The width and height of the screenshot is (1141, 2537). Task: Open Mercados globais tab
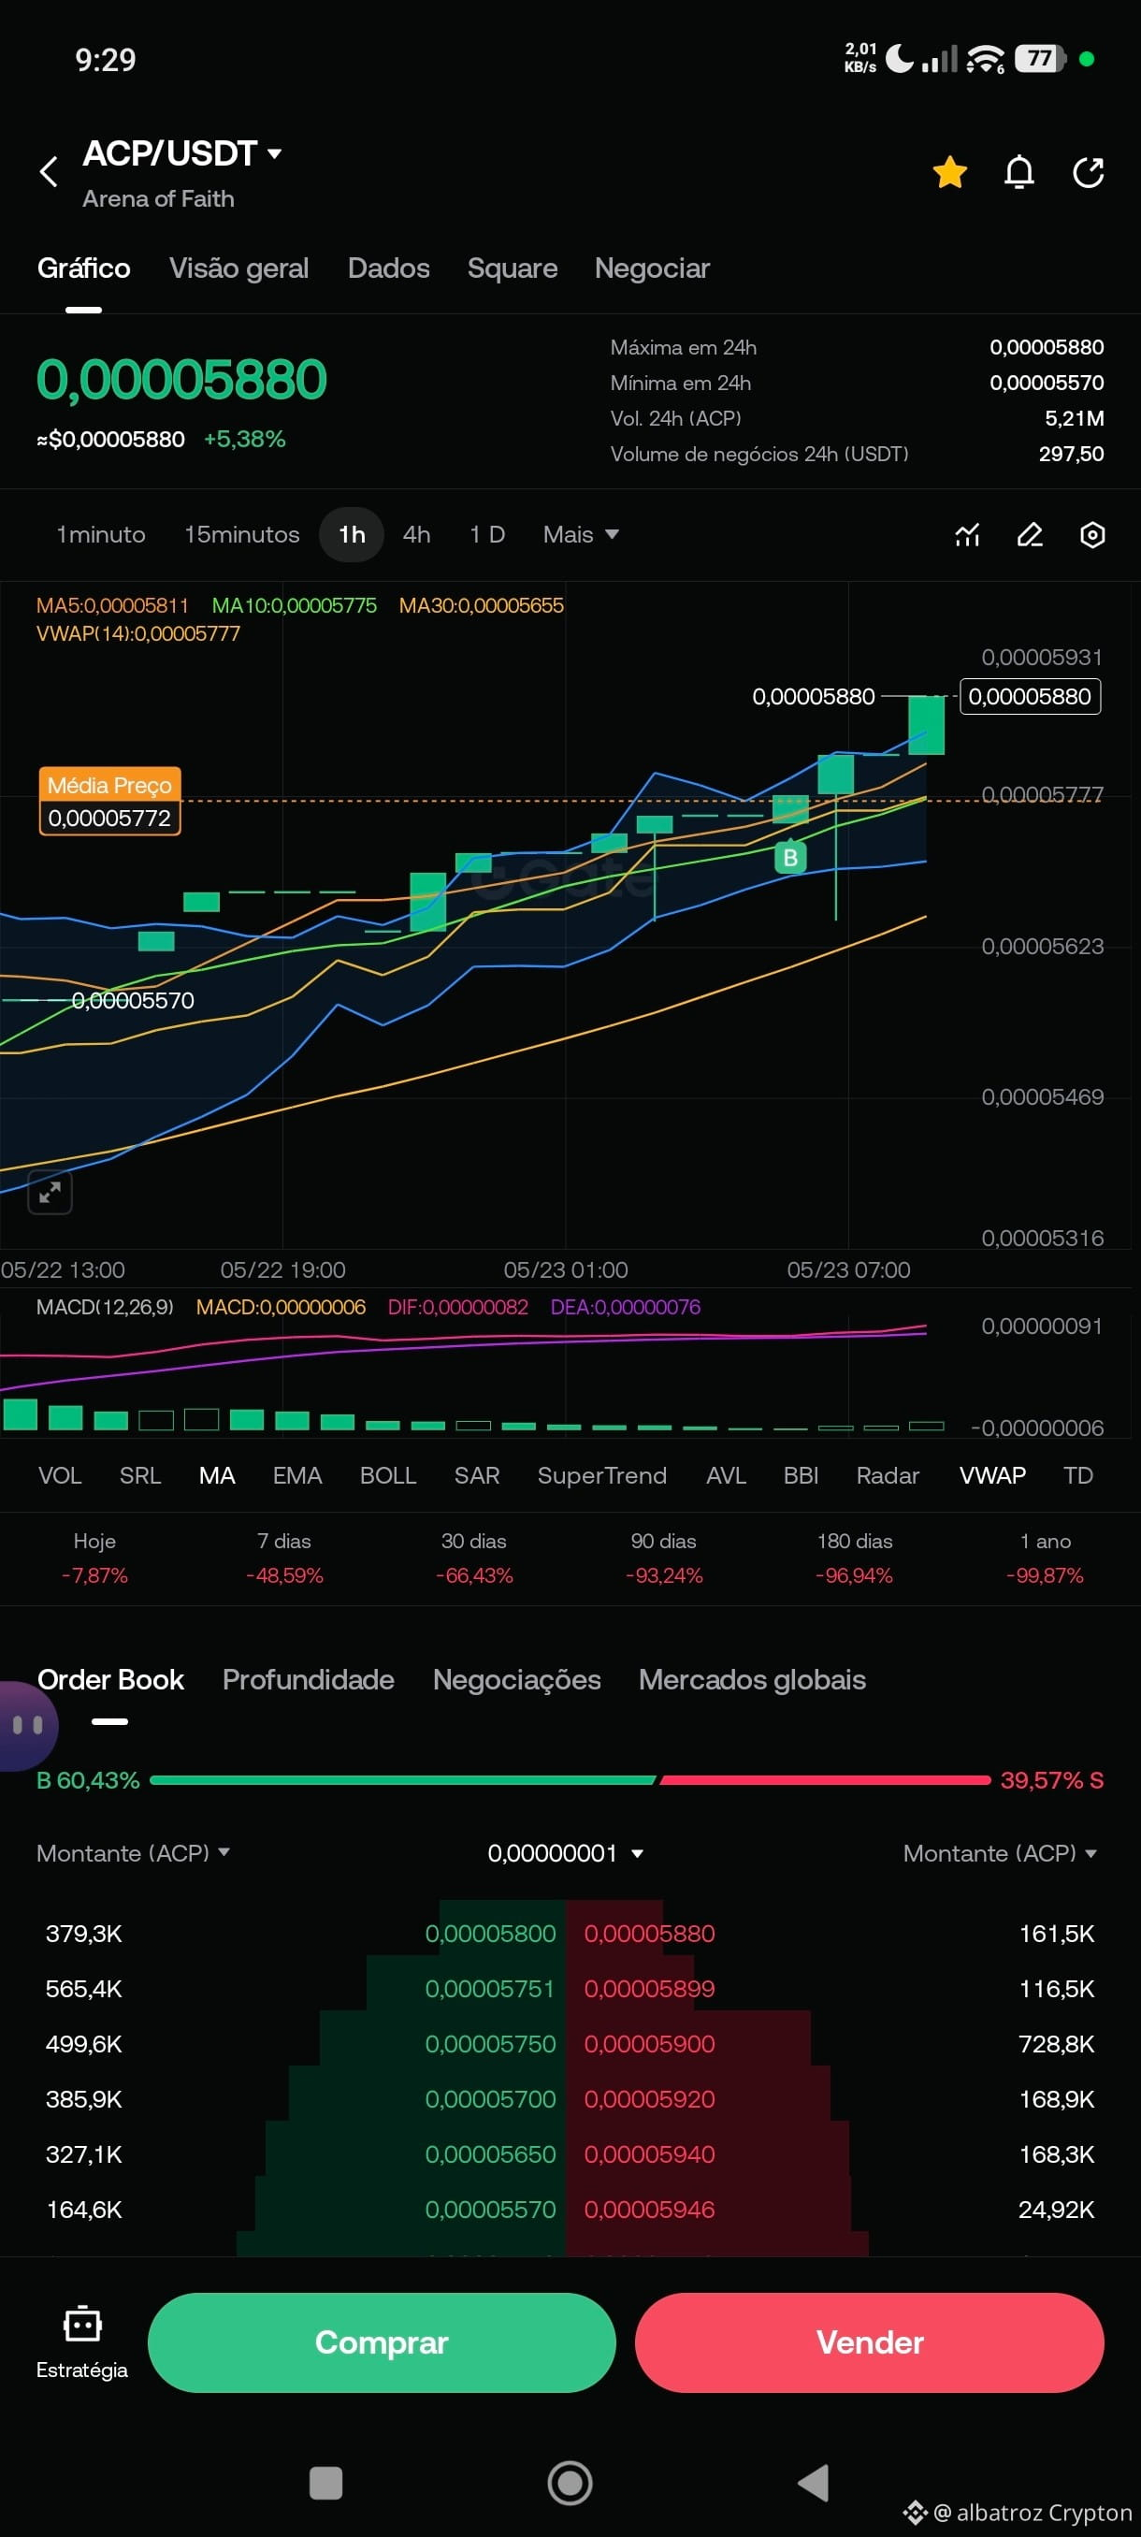point(752,1679)
